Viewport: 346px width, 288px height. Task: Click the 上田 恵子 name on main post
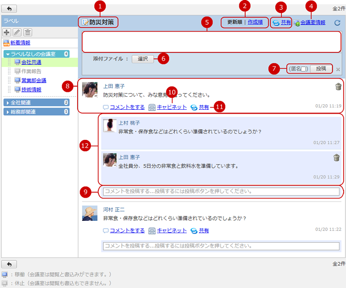pyautogui.click(x=114, y=86)
